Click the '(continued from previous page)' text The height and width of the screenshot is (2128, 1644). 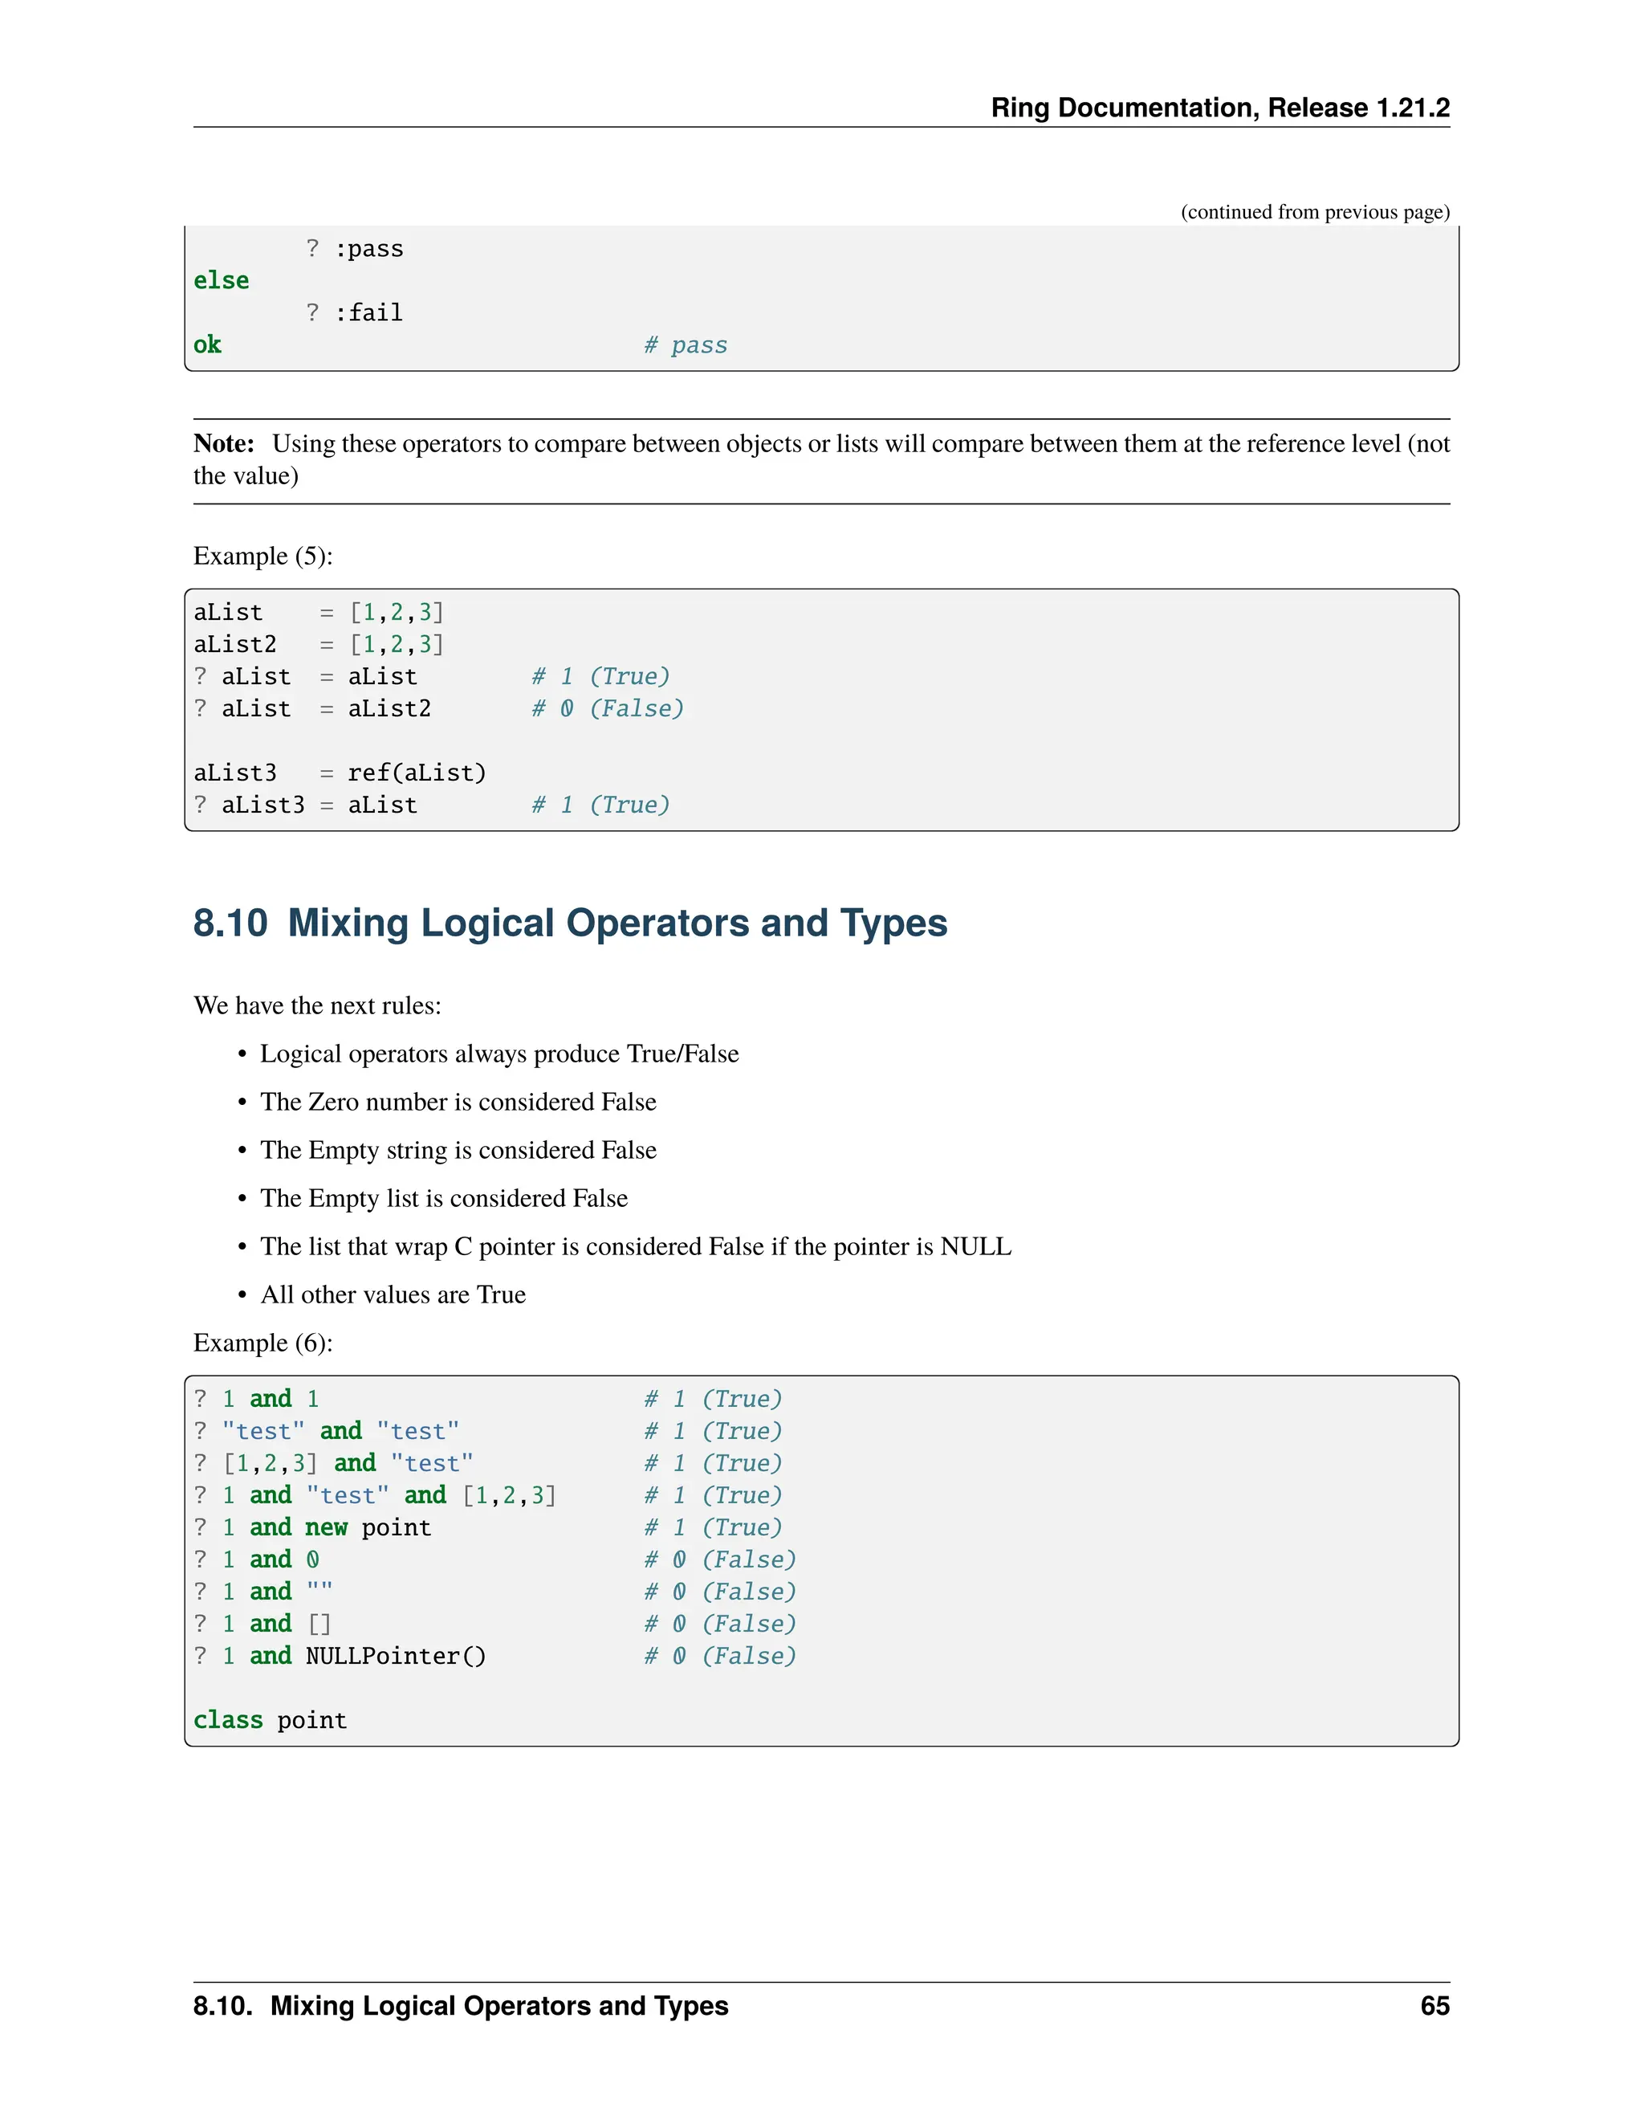click(x=1315, y=213)
